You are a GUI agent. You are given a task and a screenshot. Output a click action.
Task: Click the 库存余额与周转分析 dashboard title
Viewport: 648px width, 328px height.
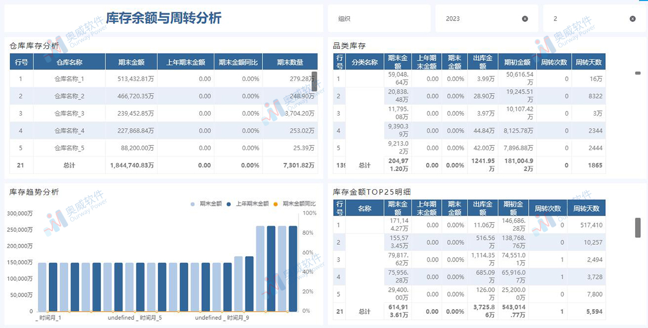coord(163,18)
